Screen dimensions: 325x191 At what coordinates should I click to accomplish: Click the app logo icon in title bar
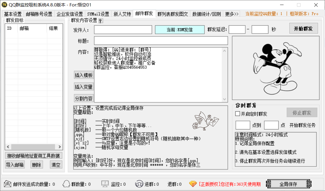click(4, 5)
